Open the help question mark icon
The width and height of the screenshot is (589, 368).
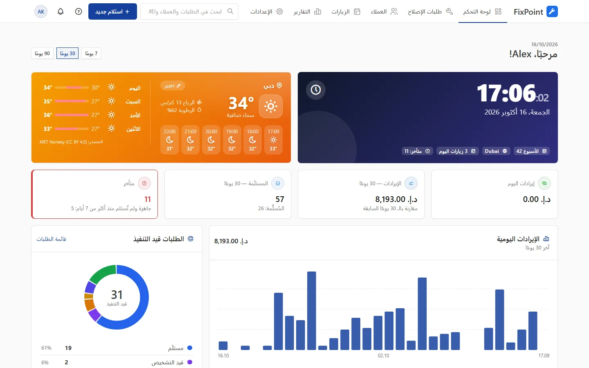tap(79, 11)
